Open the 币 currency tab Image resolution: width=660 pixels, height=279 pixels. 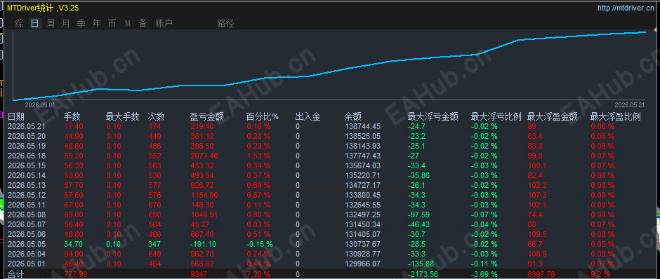[x=112, y=24]
